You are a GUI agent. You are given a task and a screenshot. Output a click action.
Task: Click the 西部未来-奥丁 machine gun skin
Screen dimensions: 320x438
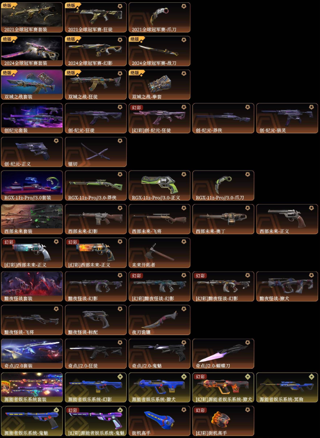pyautogui.click(x=223, y=219)
